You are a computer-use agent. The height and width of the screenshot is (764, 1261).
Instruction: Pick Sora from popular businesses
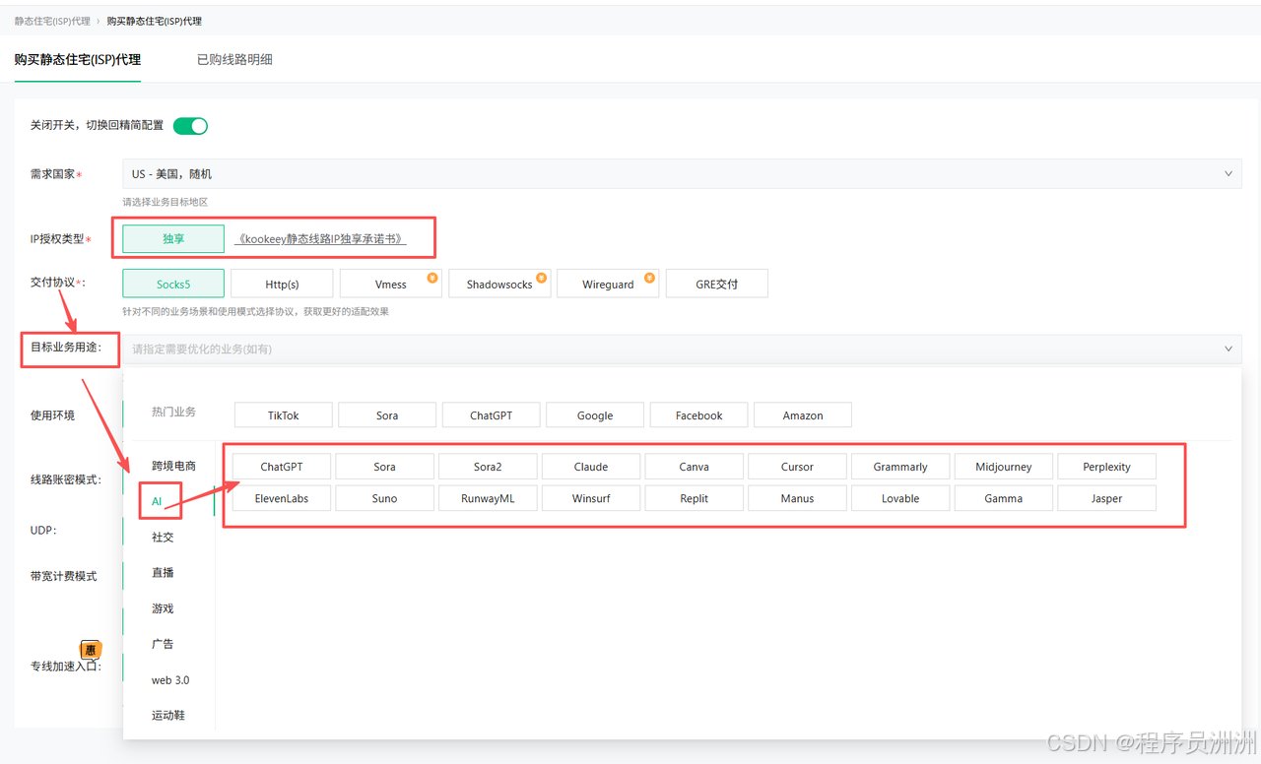pos(387,414)
